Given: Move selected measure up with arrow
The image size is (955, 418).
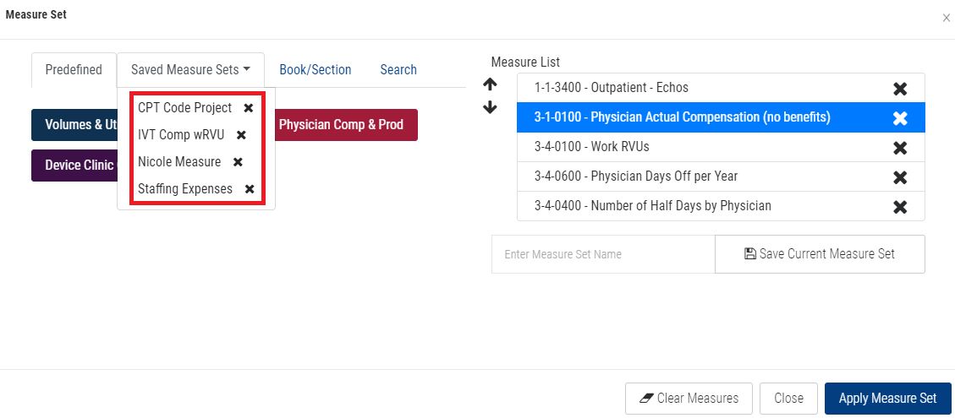Looking at the screenshot, I should point(490,84).
